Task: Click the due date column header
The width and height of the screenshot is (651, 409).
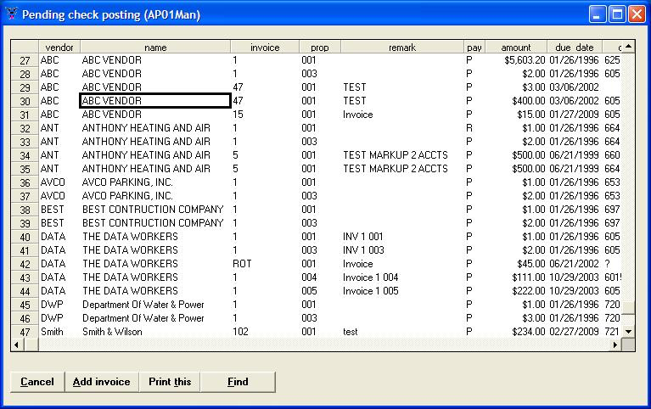Action: coord(575,48)
